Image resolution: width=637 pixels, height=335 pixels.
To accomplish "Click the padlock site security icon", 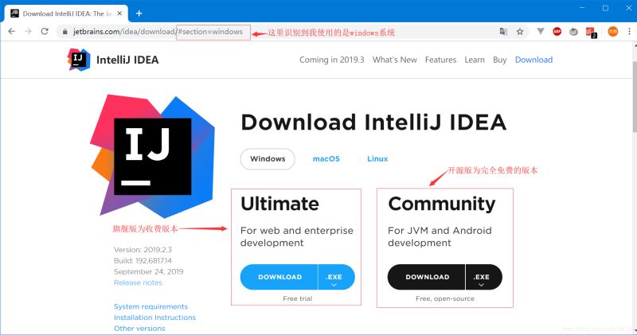I will coord(65,32).
